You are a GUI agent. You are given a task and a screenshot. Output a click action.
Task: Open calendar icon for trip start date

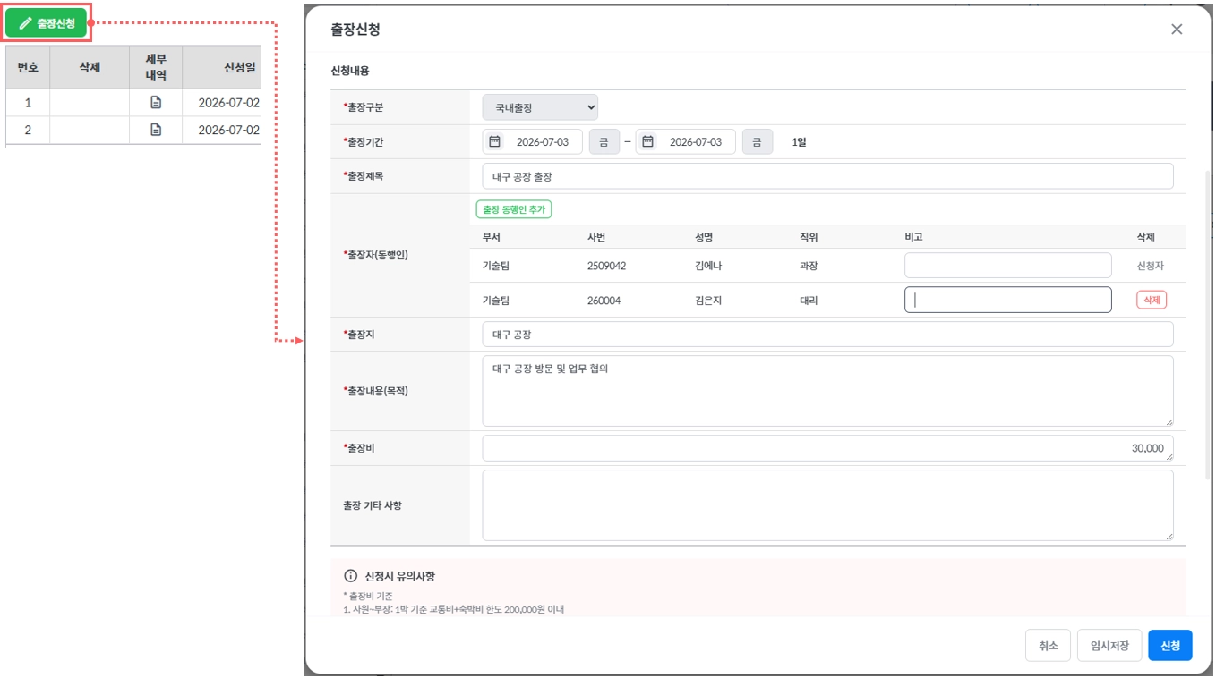click(x=494, y=141)
